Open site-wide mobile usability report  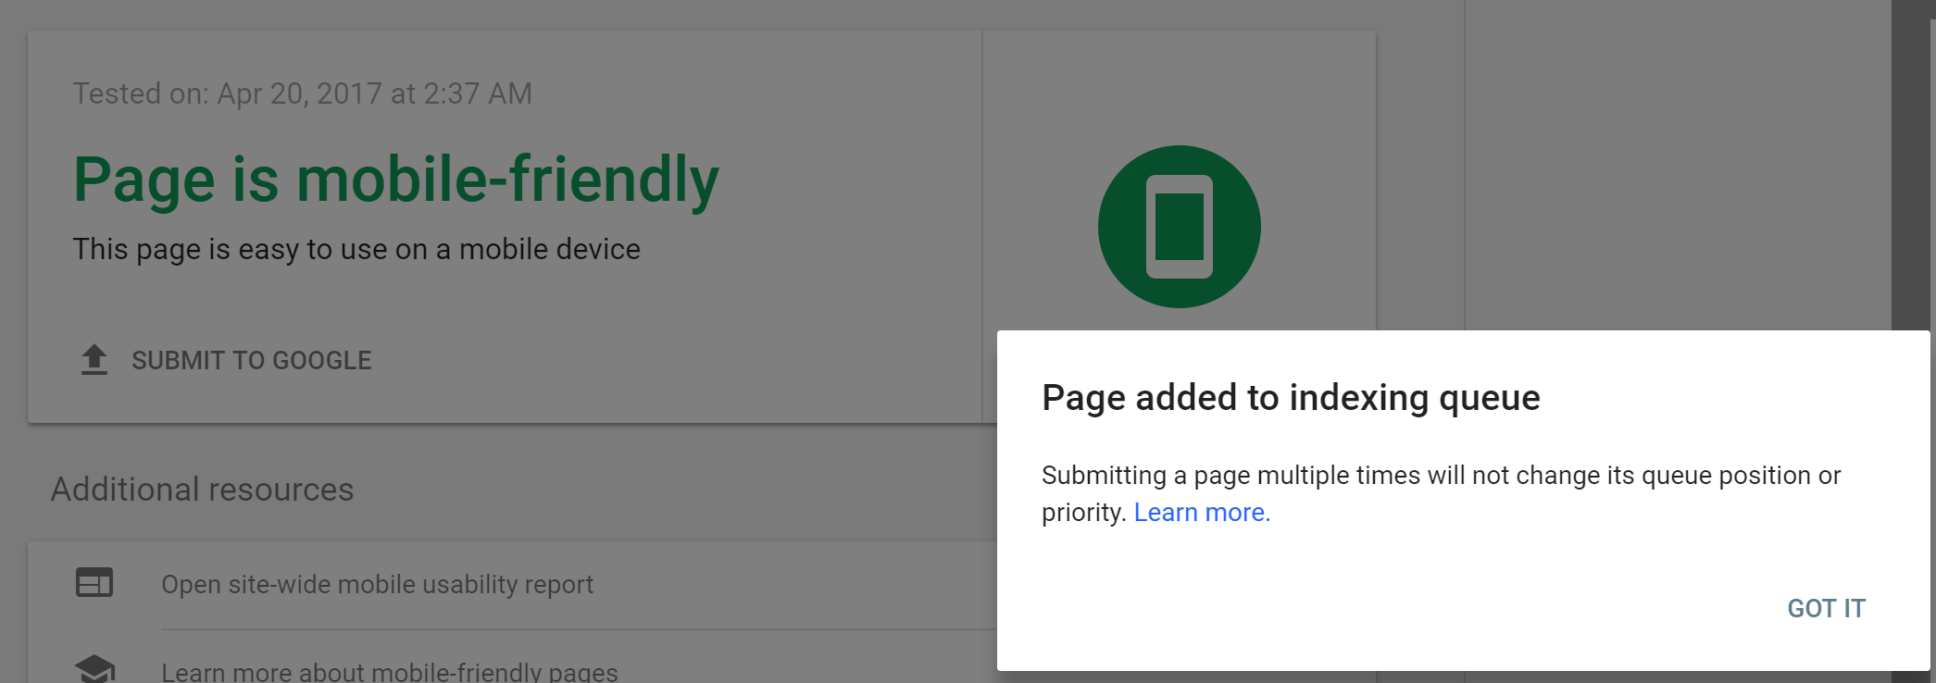tap(377, 585)
